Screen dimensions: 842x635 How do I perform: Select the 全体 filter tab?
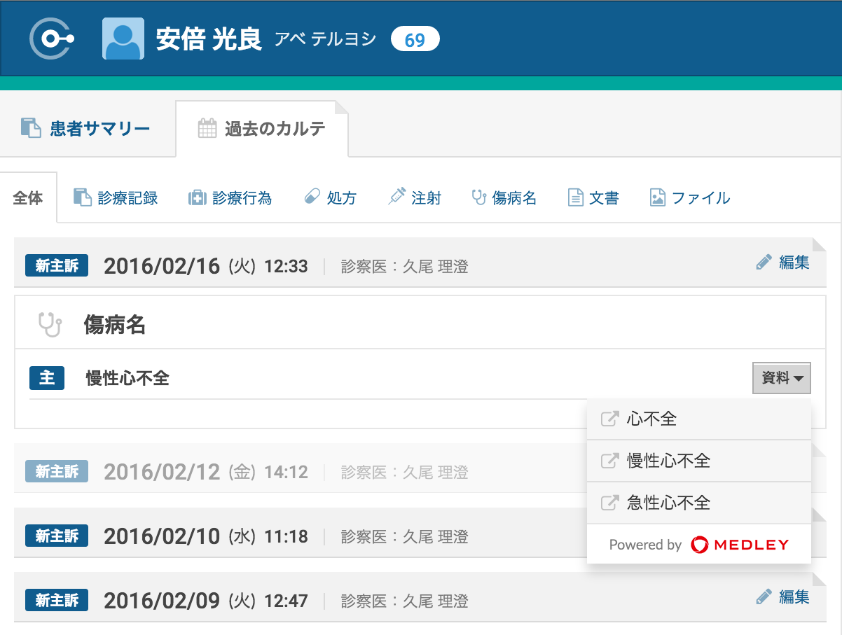point(28,198)
